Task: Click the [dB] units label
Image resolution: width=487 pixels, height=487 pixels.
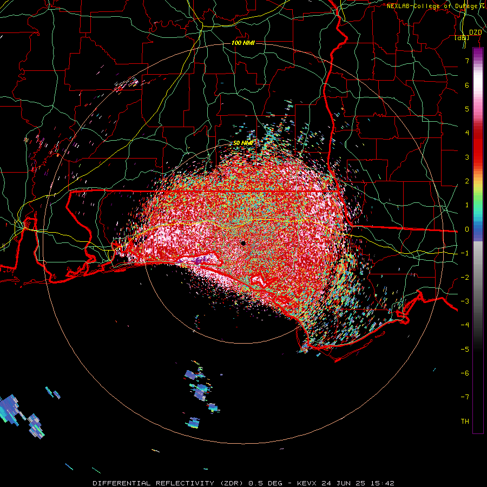Action: click(462, 38)
